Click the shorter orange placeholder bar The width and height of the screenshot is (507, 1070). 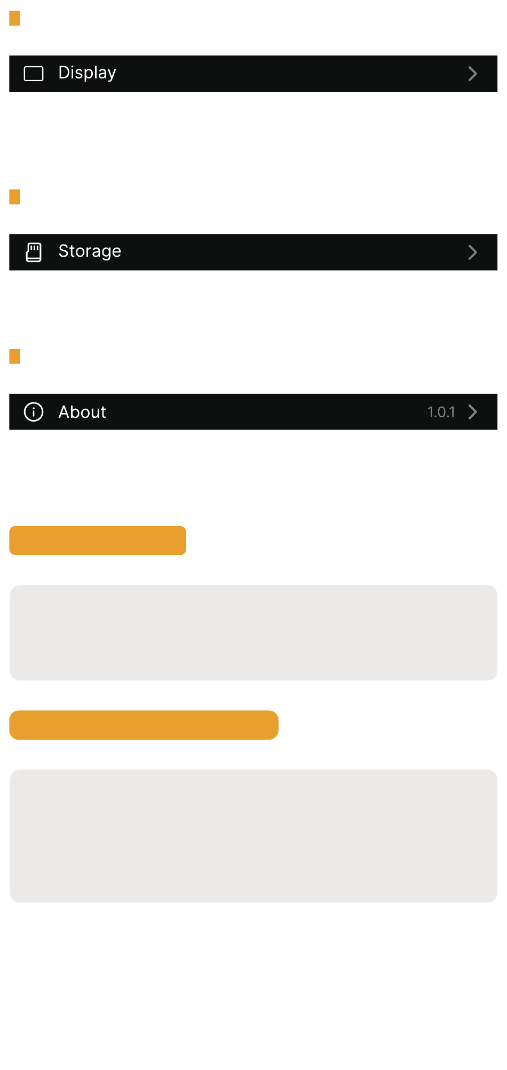98,541
